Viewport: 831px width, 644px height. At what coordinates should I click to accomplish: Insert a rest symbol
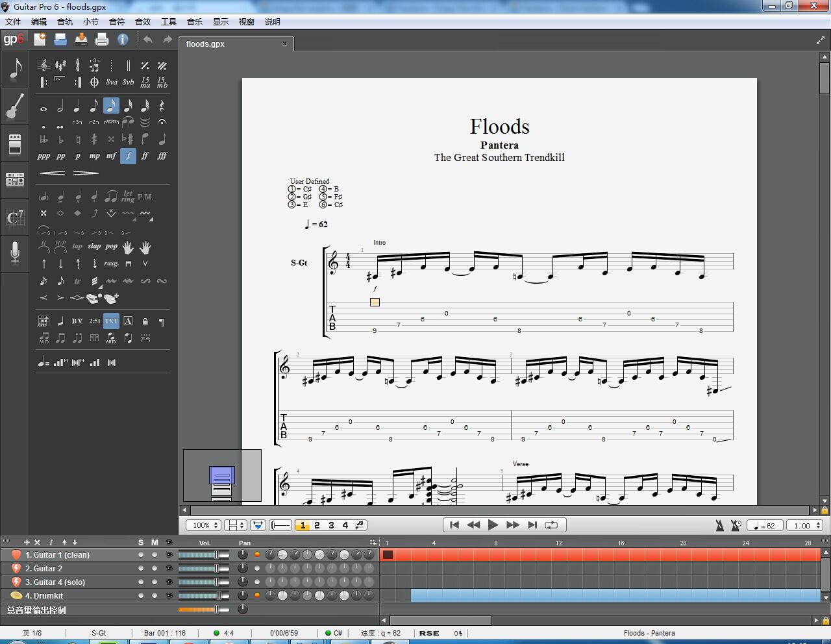tap(162, 105)
